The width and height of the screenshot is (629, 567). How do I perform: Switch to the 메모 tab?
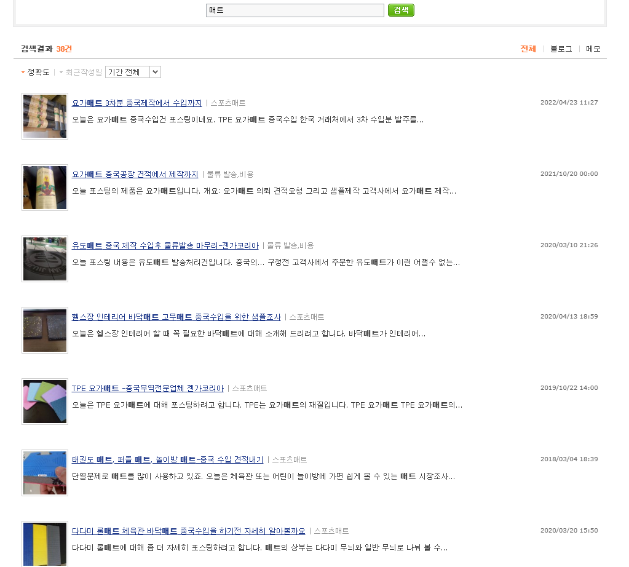[593, 49]
